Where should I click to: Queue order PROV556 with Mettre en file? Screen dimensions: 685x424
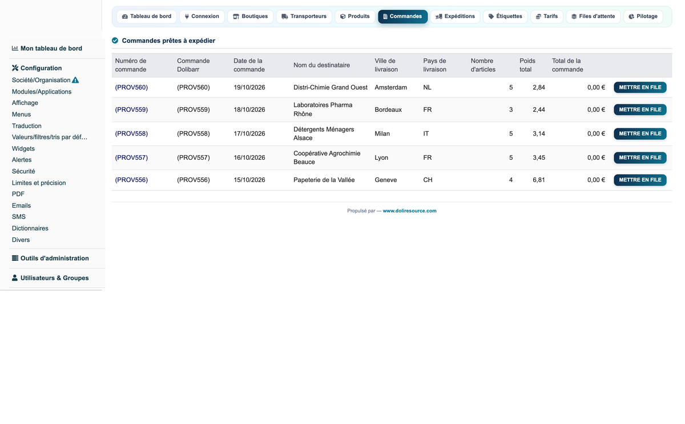pyautogui.click(x=640, y=180)
